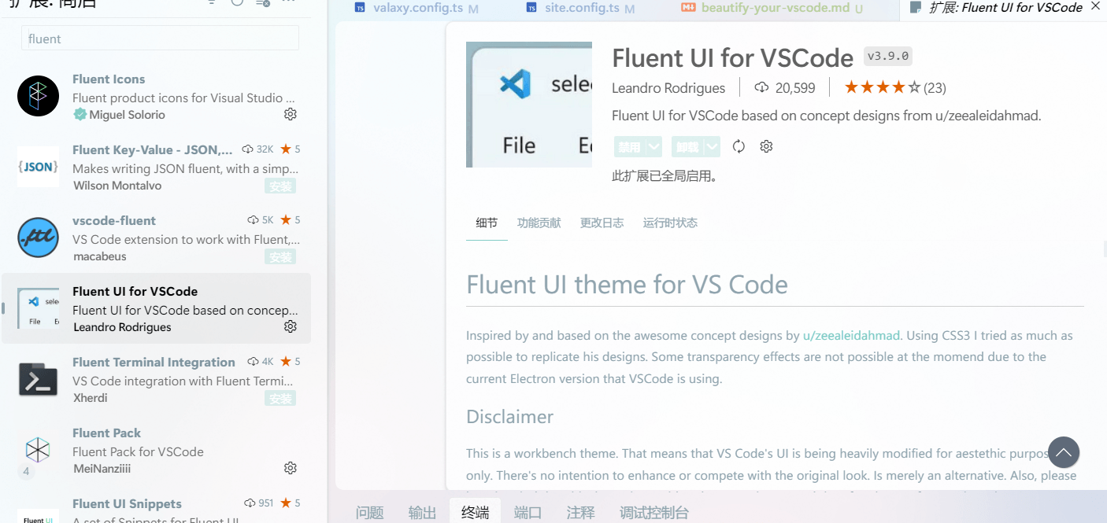Open gear menu for Fluent Icons extension

(290, 115)
